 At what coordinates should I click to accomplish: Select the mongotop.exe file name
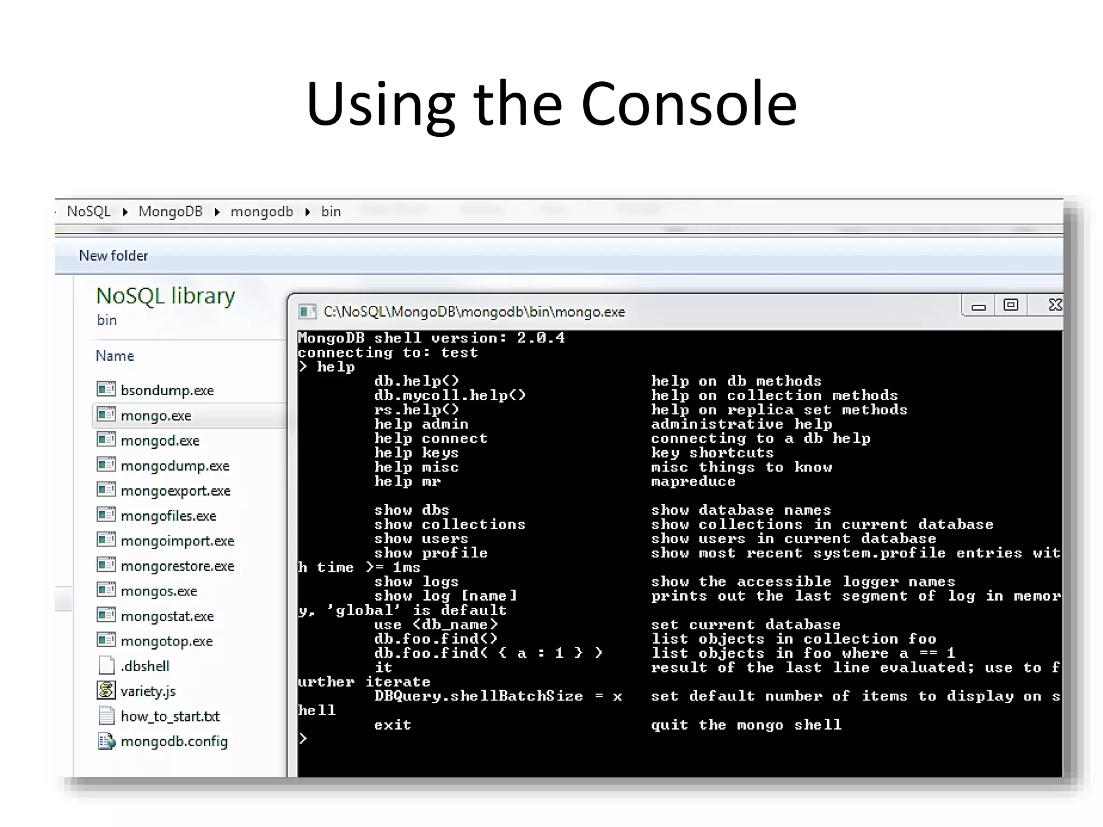tap(167, 641)
